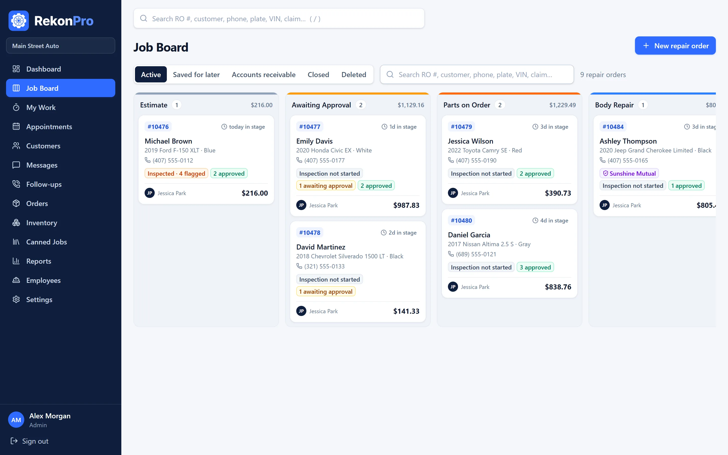The width and height of the screenshot is (728, 455).
Task: Select Job Board in the sidebar
Action: 60,88
